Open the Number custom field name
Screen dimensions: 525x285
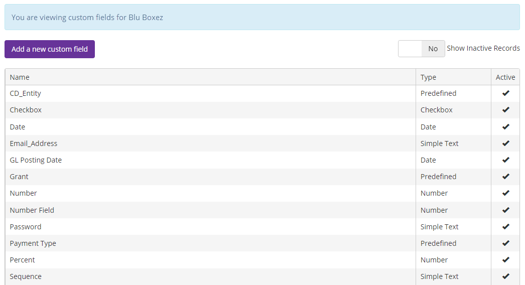click(23, 193)
